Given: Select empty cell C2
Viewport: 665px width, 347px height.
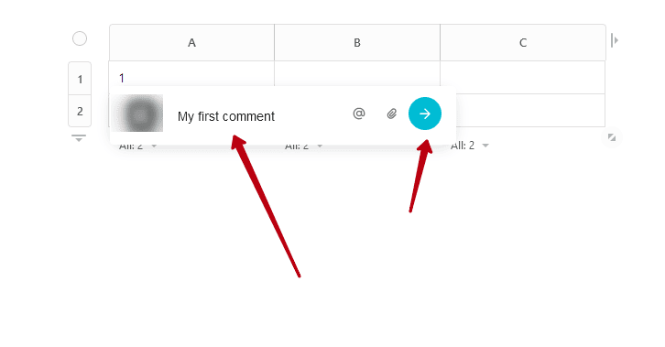Looking at the screenshot, I should point(530,110).
